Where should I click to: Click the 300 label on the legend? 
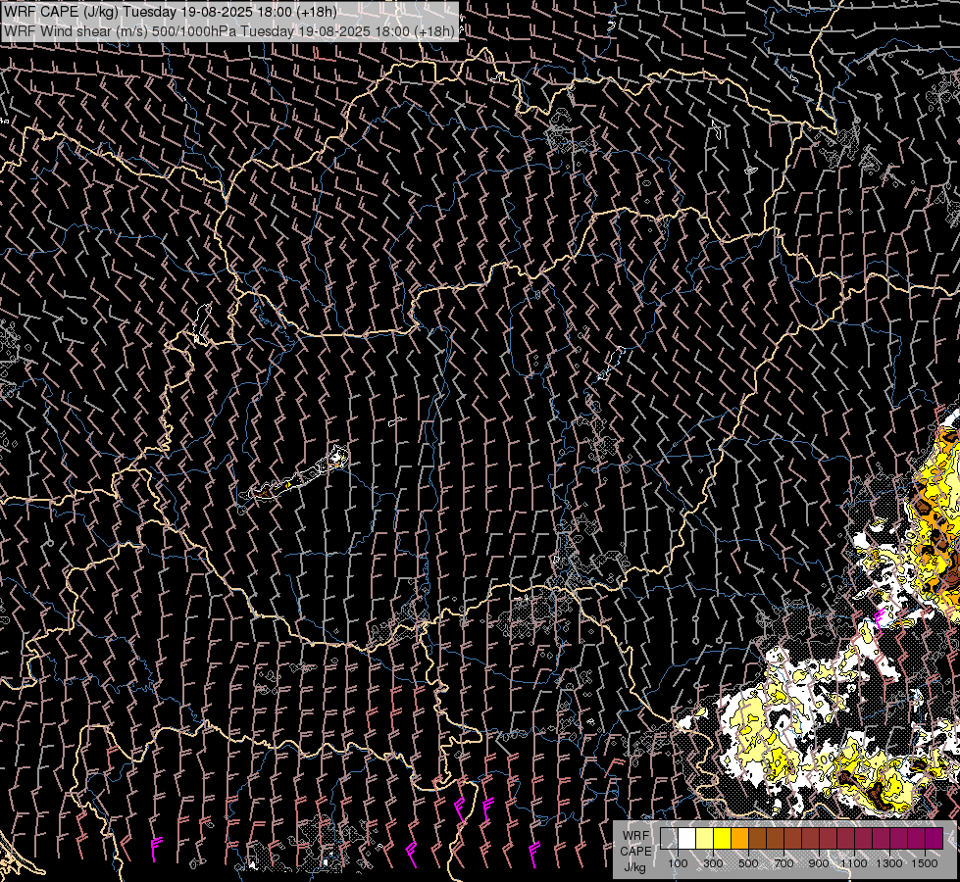coord(713,863)
